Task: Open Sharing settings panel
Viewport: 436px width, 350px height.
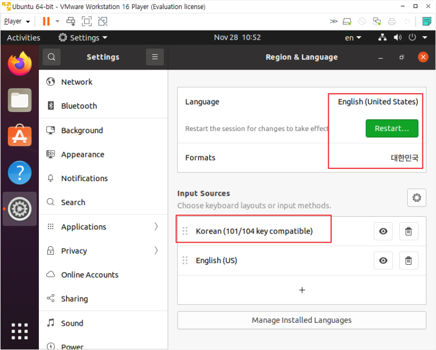Action: 103,299
